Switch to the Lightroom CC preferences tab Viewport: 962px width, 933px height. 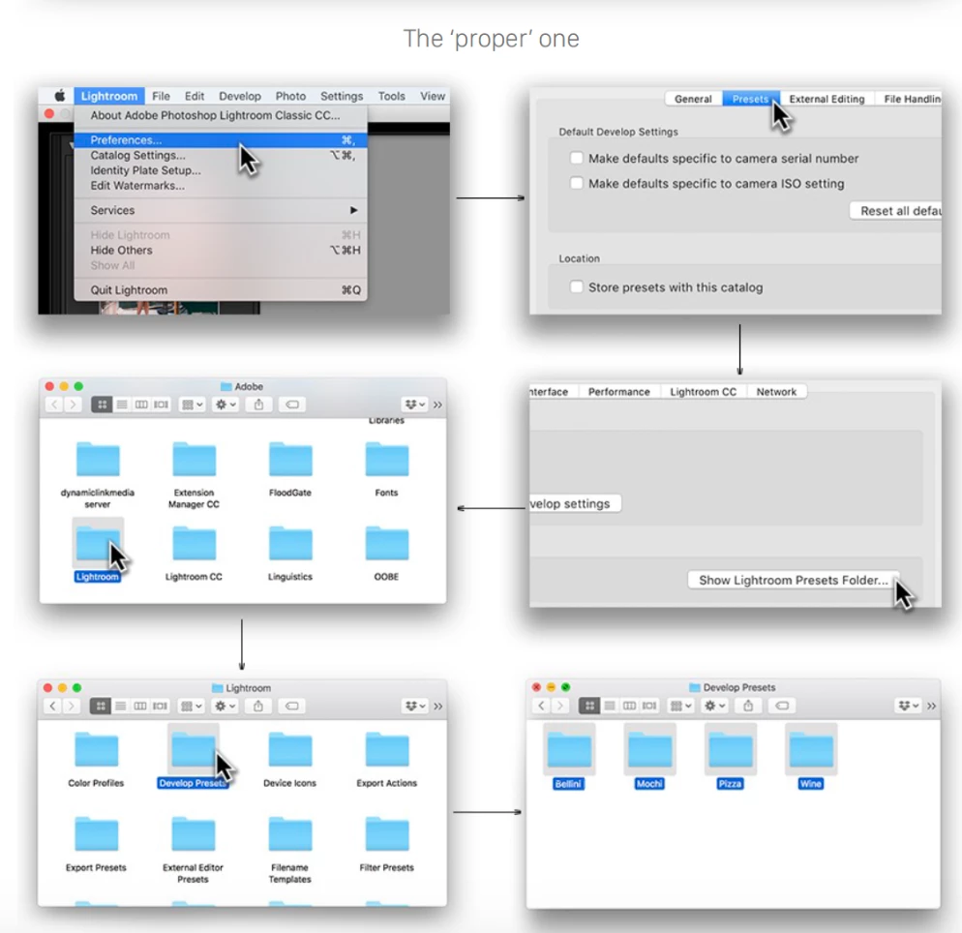(x=703, y=391)
